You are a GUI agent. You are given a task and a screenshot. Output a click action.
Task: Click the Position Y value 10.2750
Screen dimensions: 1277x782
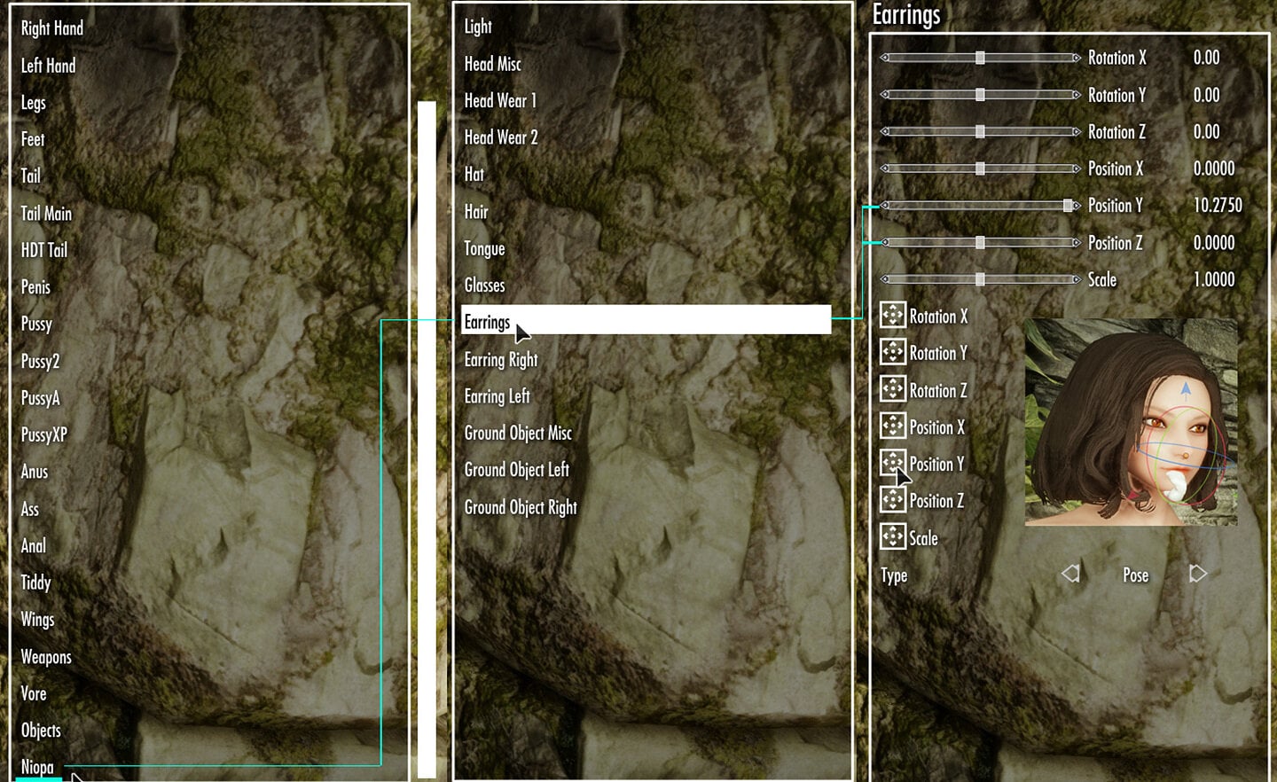pos(1218,205)
